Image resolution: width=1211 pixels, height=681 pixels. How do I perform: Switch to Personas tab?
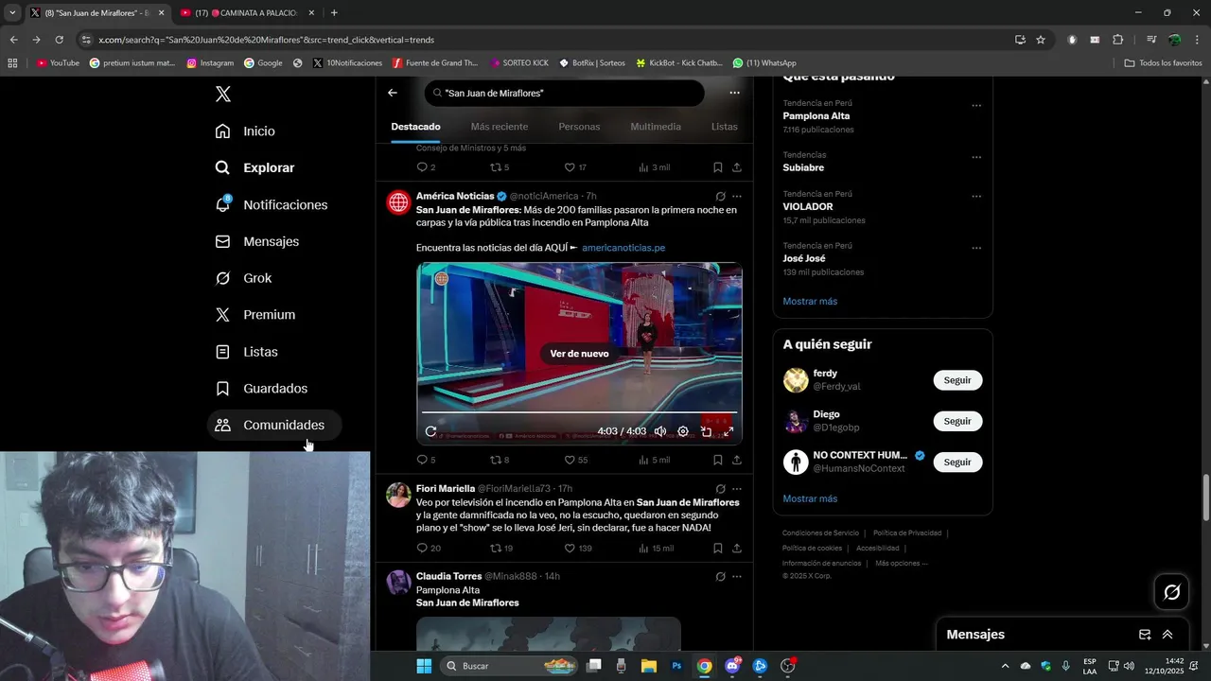click(x=579, y=127)
